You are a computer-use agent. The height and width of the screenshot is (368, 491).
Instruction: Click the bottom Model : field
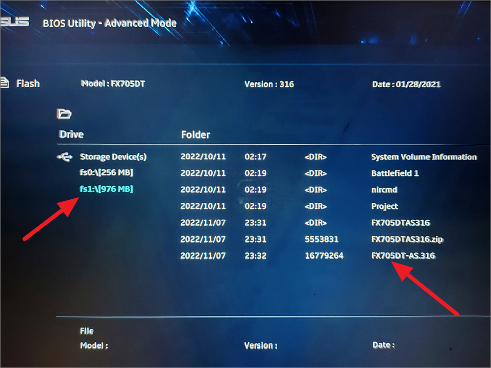pyautogui.click(x=94, y=346)
